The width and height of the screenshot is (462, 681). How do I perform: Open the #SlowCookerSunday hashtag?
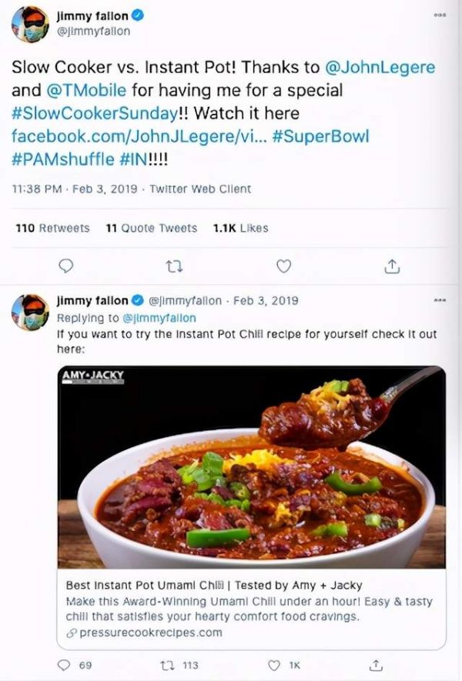point(94,113)
